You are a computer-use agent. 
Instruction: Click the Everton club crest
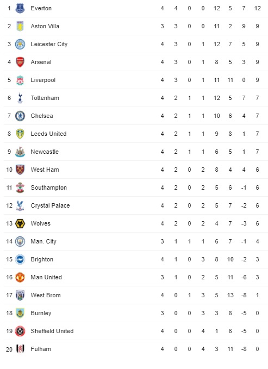coord(20,8)
